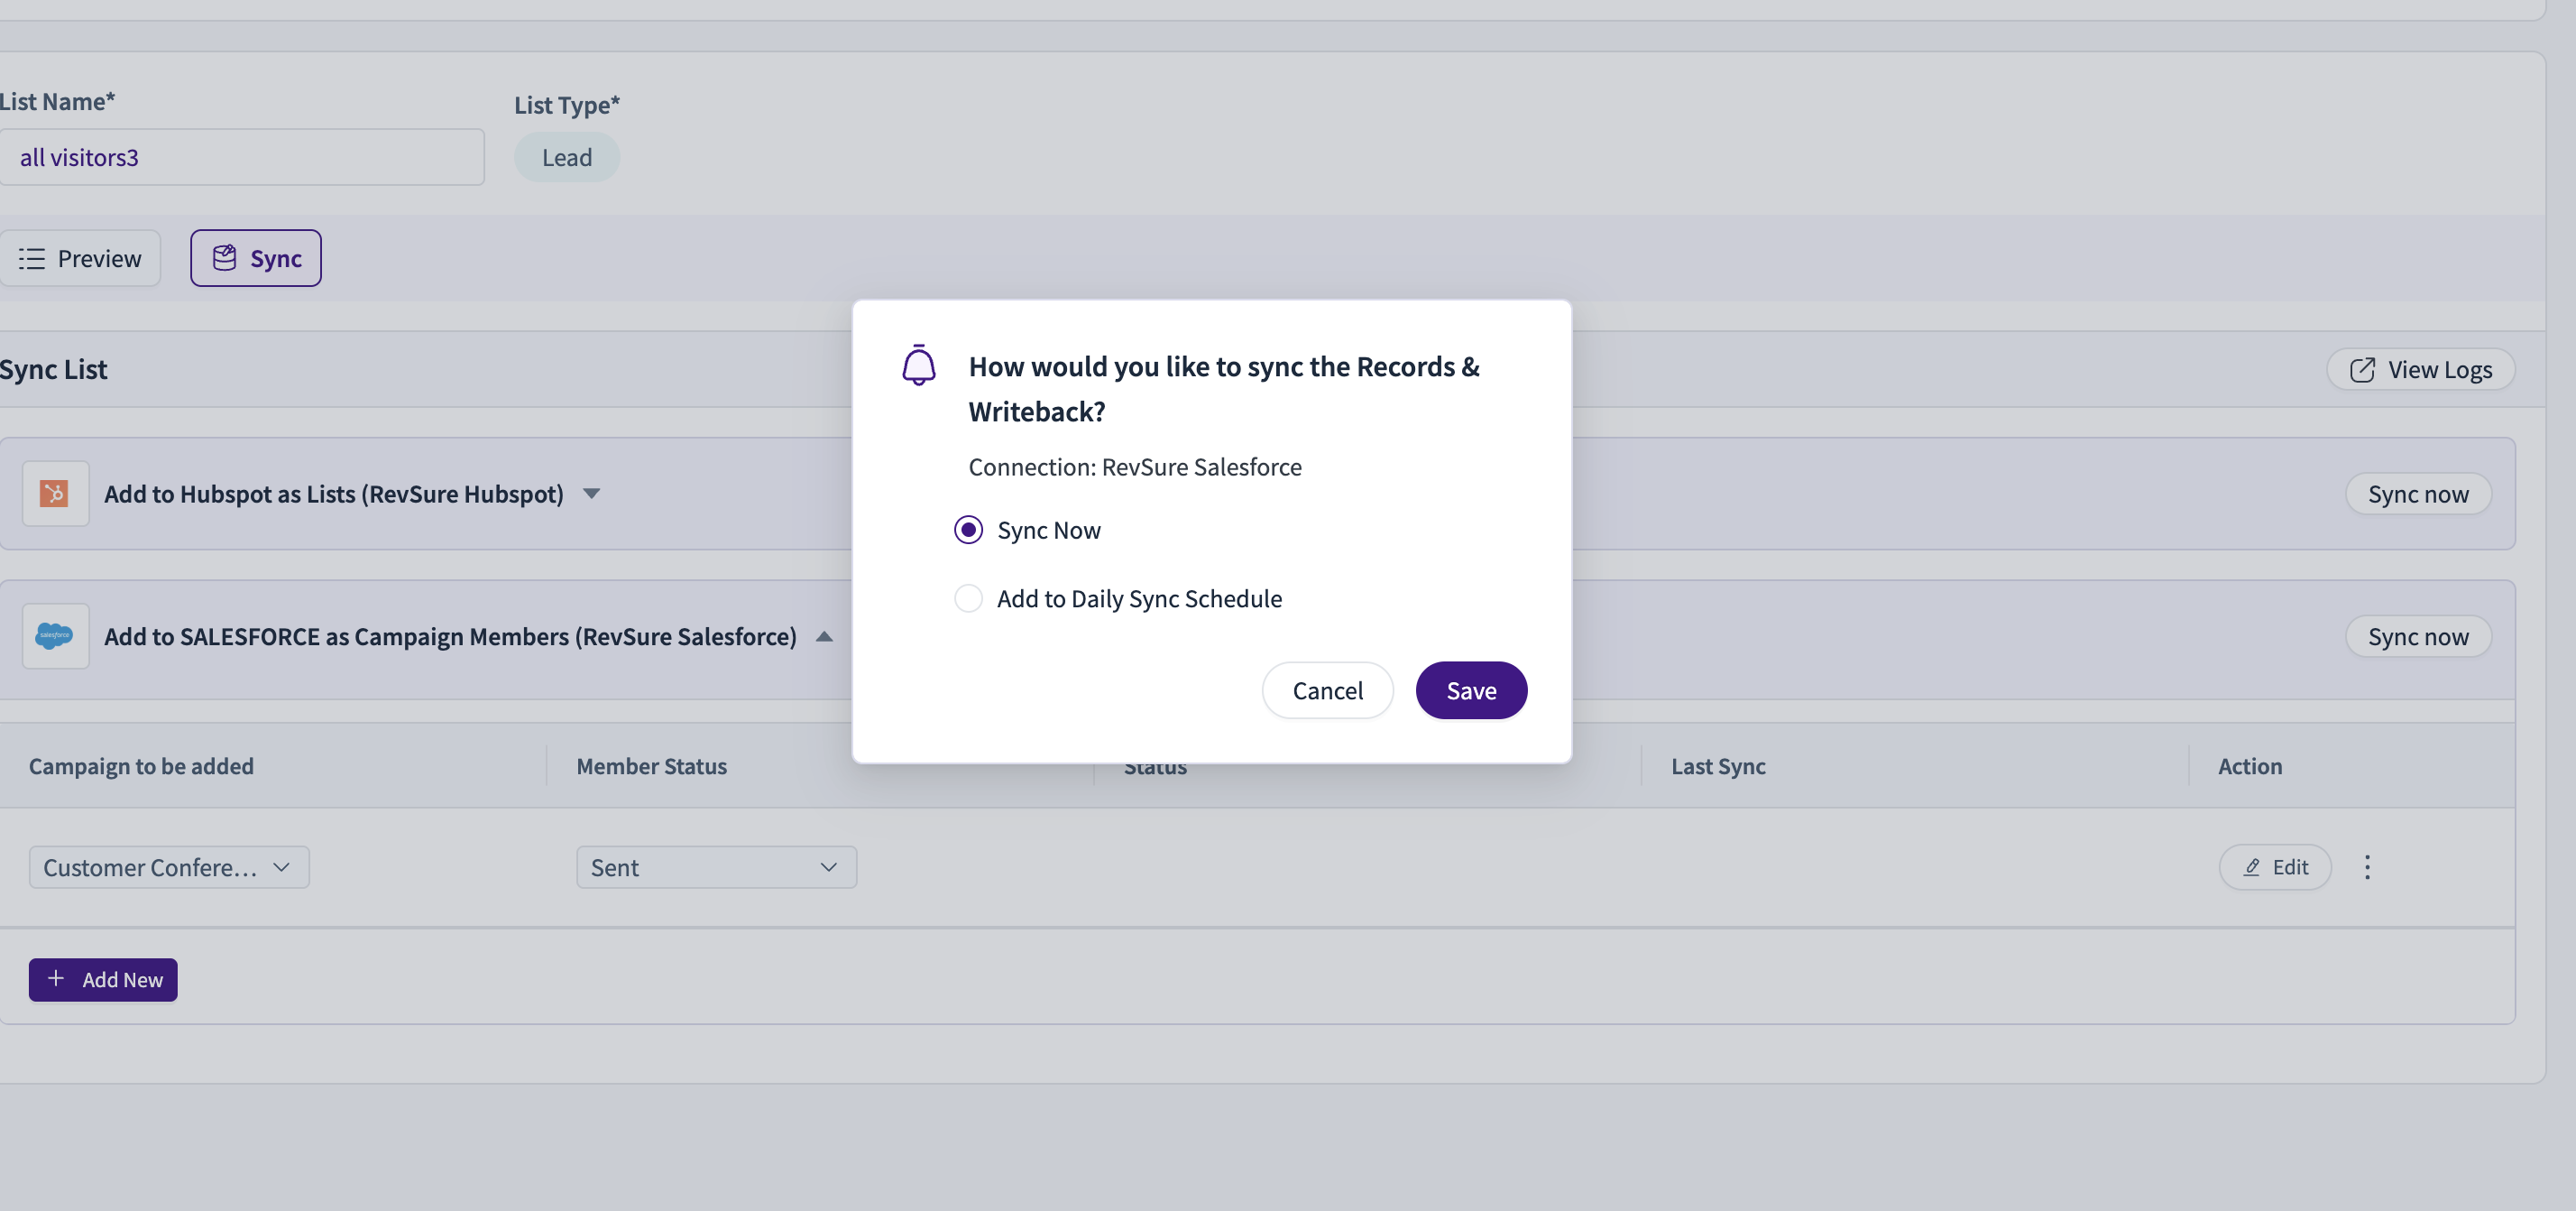
Task: Click Sync now for Salesforce row
Action: [2418, 636]
